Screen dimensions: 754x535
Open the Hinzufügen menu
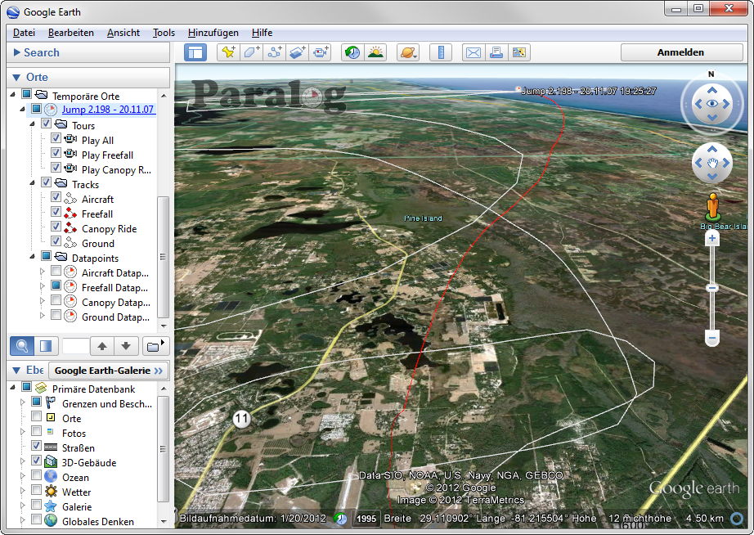tap(213, 33)
